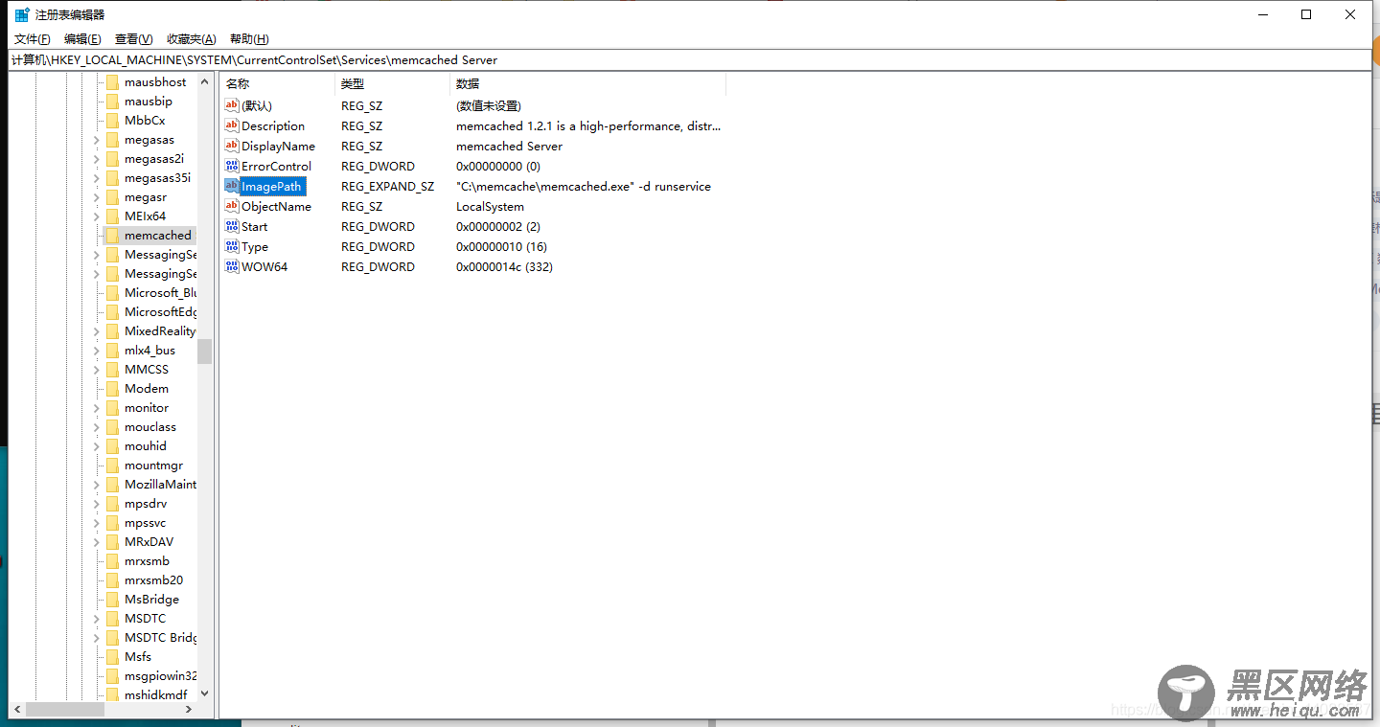The width and height of the screenshot is (1380, 727).
Task: Open the 帮助(H) menu
Action: tap(249, 39)
